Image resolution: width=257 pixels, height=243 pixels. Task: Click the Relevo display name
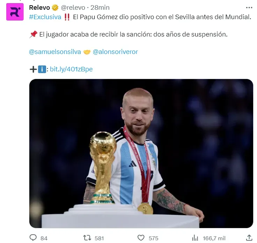pyautogui.click(x=39, y=8)
